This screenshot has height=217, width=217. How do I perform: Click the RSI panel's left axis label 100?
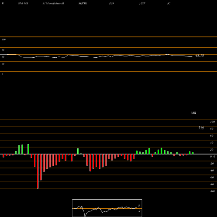3,39
